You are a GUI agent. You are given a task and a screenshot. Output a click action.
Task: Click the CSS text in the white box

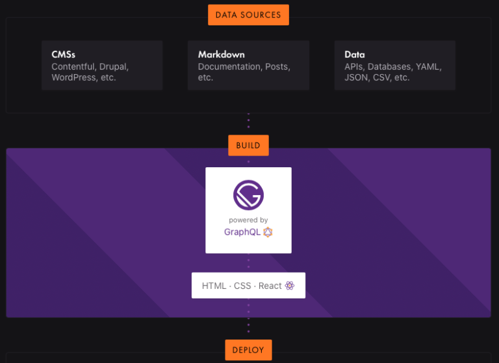click(x=243, y=286)
